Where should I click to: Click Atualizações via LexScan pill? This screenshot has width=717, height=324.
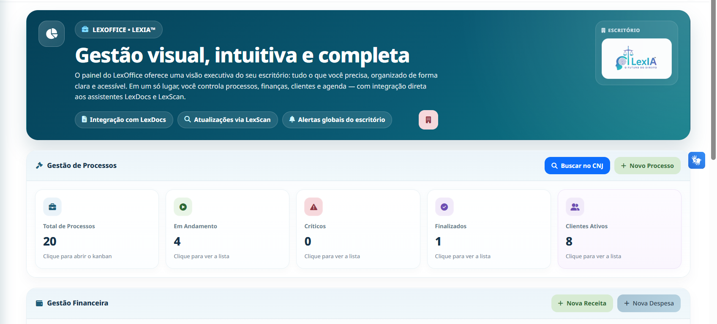click(227, 120)
